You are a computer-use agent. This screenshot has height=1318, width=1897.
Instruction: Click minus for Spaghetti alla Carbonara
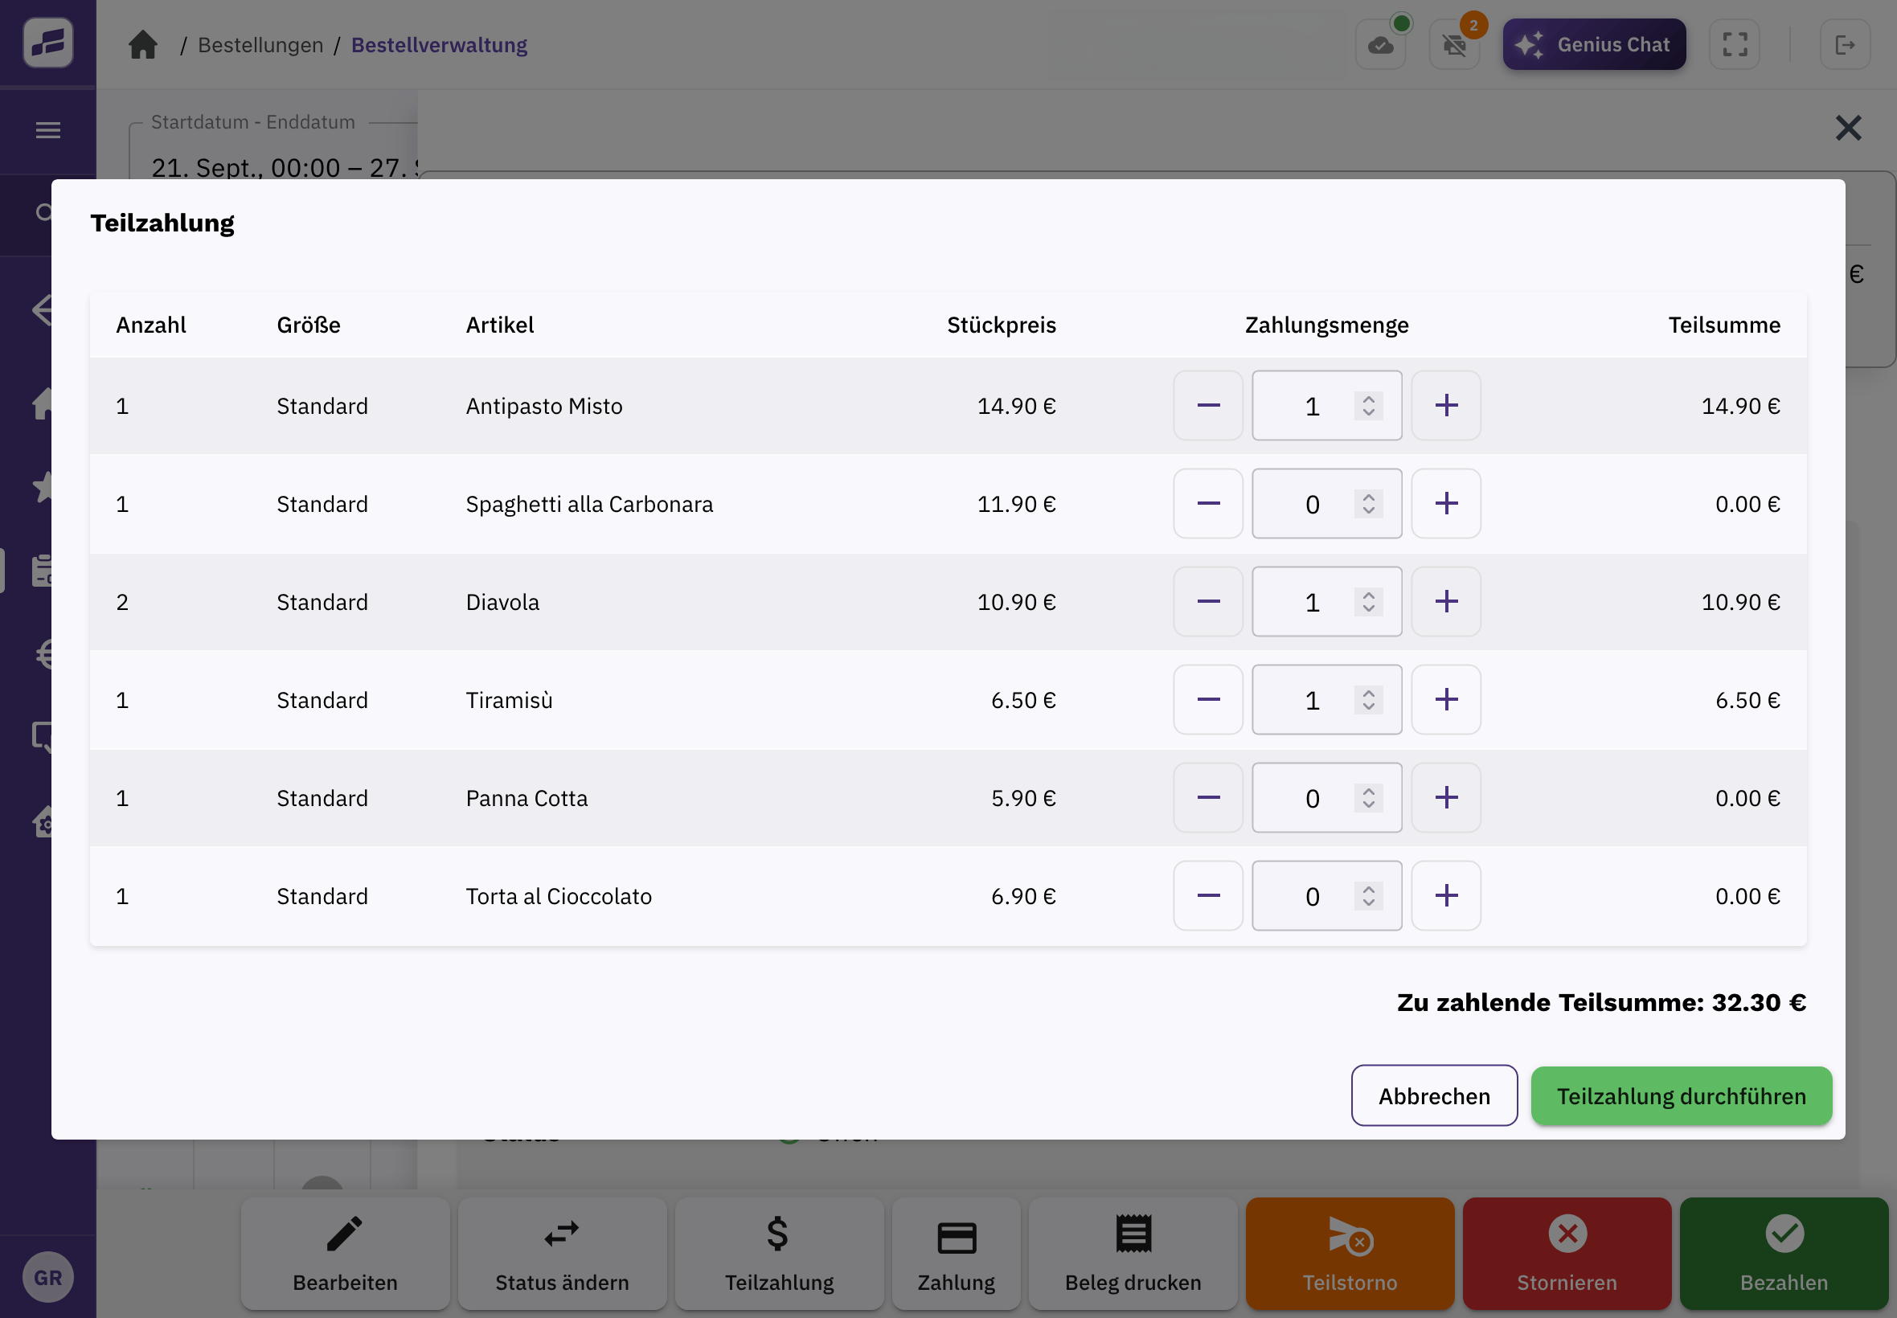click(x=1207, y=504)
